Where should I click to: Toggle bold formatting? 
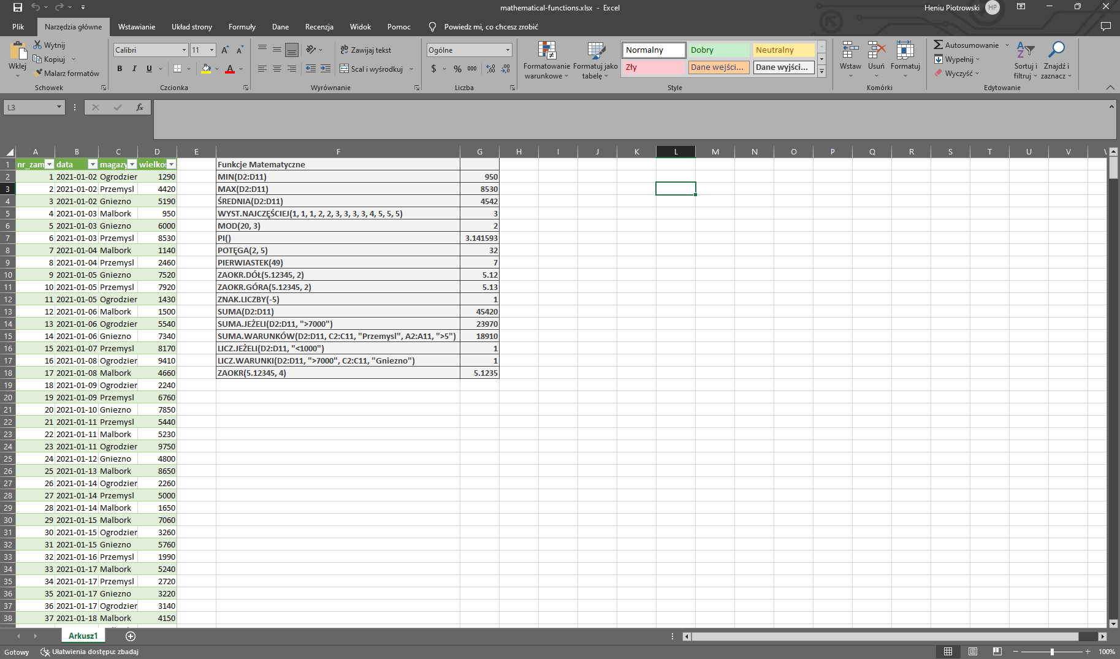pyautogui.click(x=120, y=69)
